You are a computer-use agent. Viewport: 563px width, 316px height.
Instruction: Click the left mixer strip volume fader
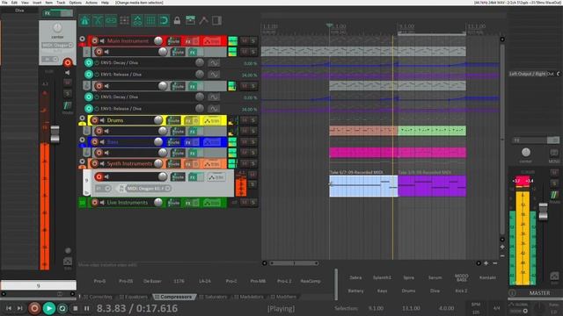click(x=55, y=134)
